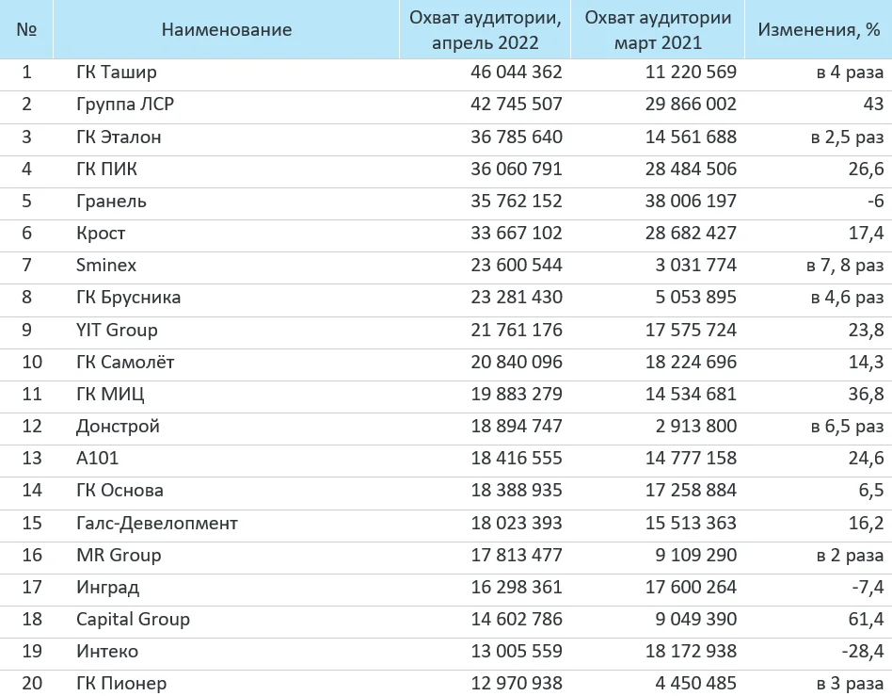Click the "№" column header
The image size is (892, 696).
[x=26, y=29]
